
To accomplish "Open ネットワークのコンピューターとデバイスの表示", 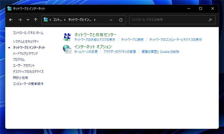I will tap(176, 39).
